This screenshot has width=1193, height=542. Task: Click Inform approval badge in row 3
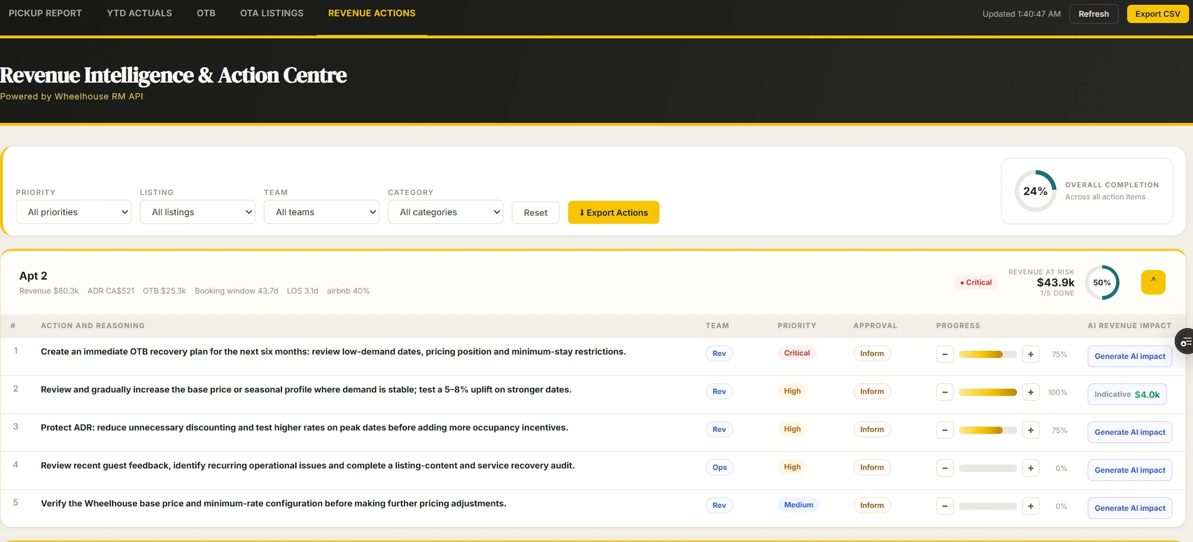[x=871, y=430]
